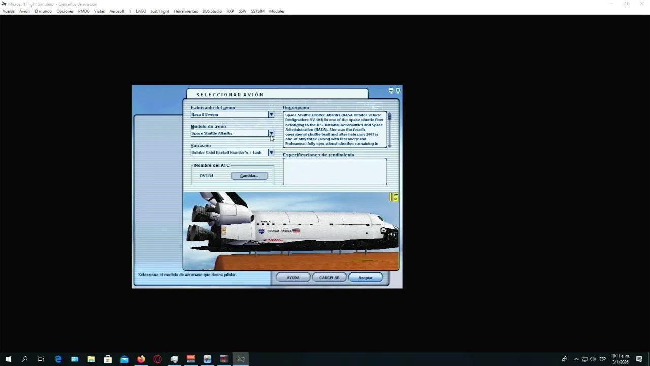Change ESP input language indicator
Image resolution: width=650 pixels, height=366 pixels.
click(x=603, y=359)
